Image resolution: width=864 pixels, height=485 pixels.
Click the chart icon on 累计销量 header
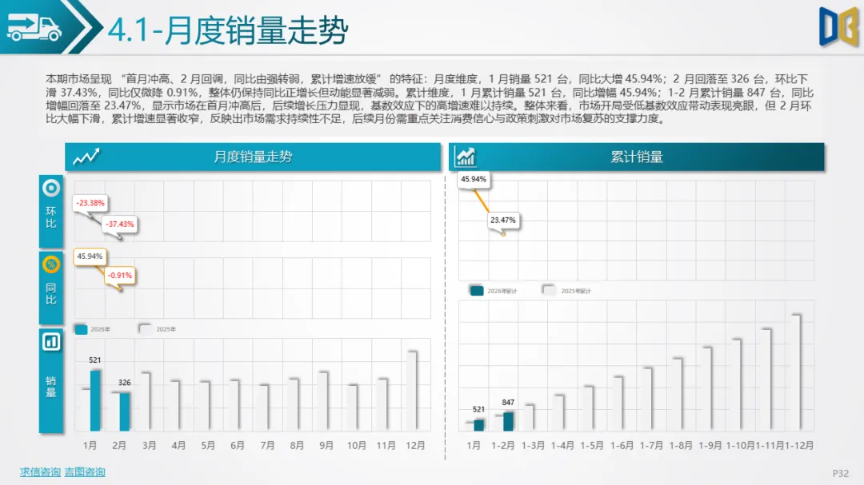coord(462,157)
